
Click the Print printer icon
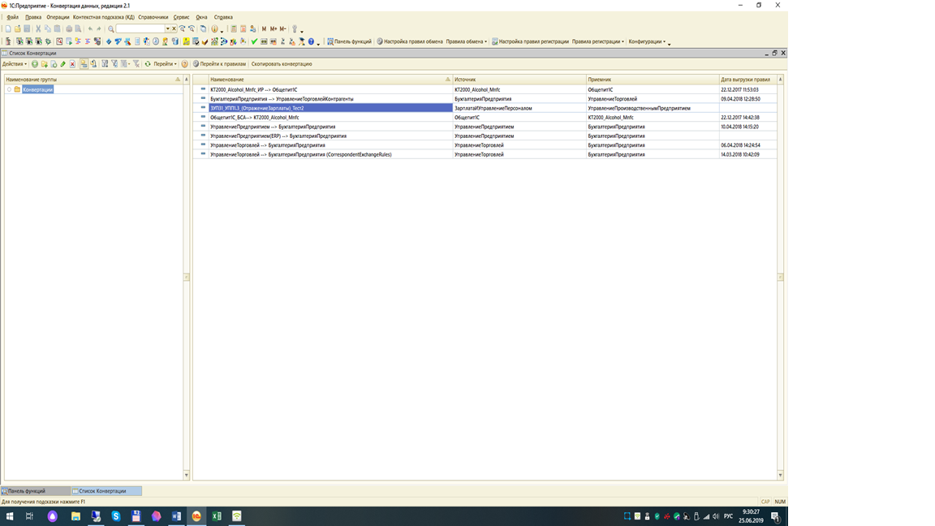click(68, 28)
